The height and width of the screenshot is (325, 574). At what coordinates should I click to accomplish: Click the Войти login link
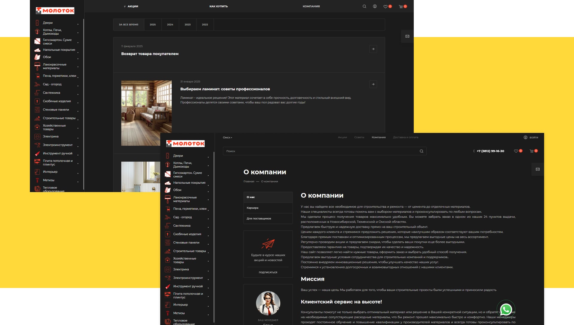(531, 137)
